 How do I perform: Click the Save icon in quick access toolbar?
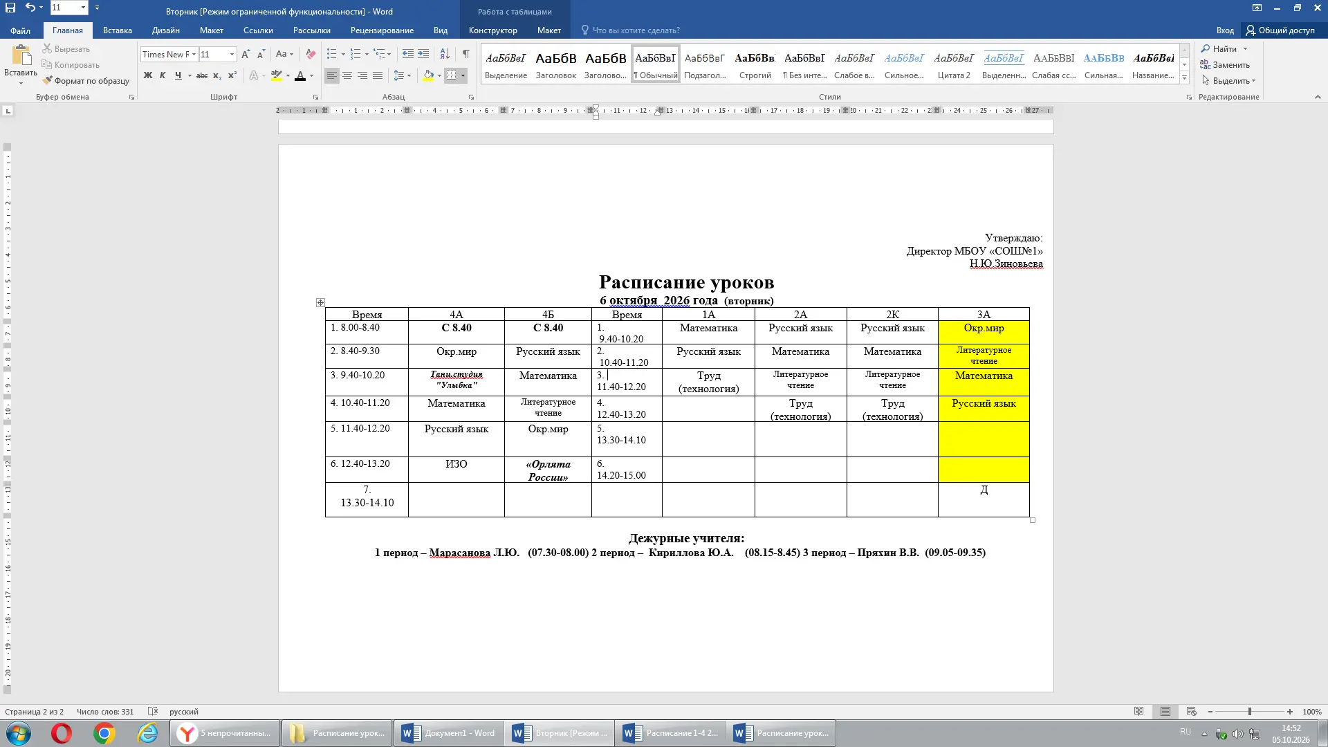tap(10, 8)
